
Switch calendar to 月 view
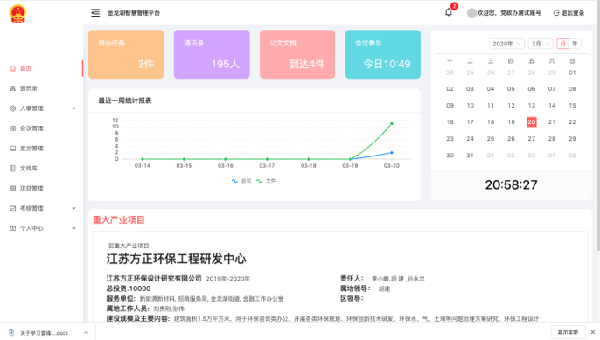[562, 44]
